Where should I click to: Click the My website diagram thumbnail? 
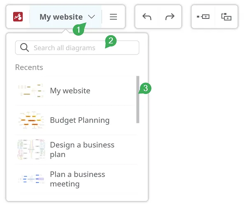point(31,91)
